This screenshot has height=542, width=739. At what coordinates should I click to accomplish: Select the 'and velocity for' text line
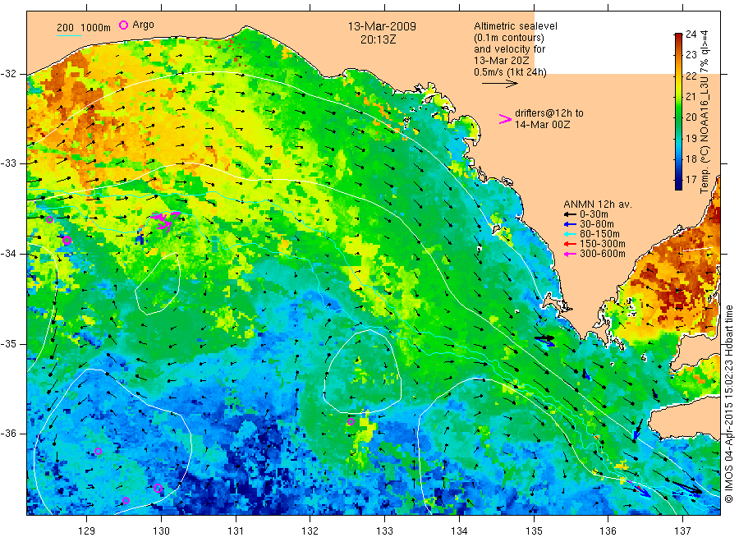tap(509, 49)
